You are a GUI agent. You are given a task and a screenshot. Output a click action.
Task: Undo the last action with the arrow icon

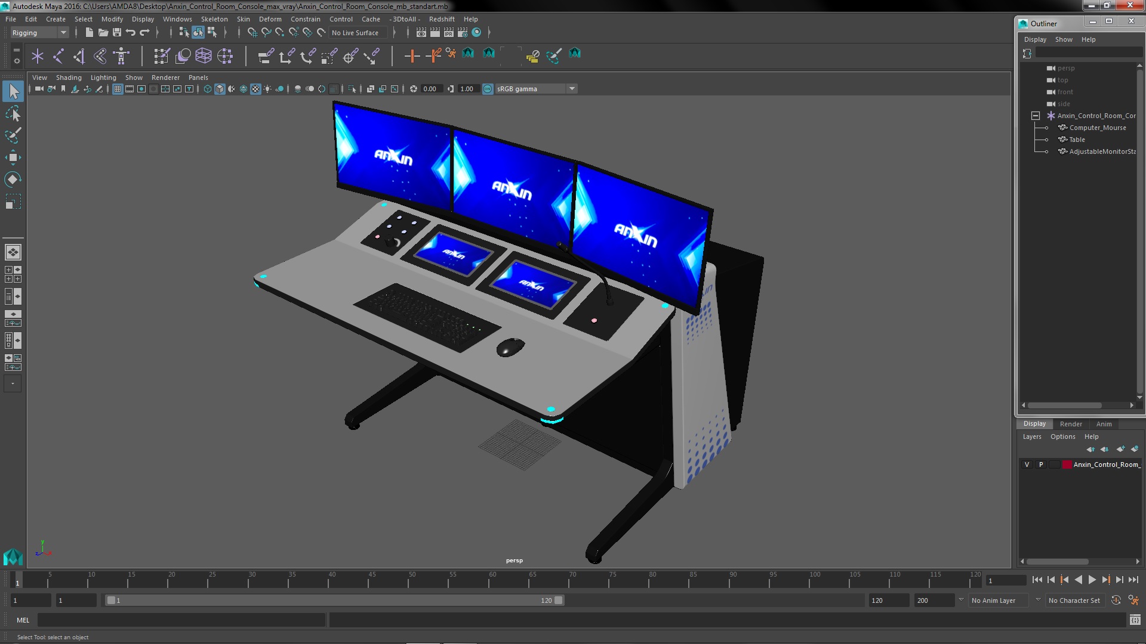131,32
